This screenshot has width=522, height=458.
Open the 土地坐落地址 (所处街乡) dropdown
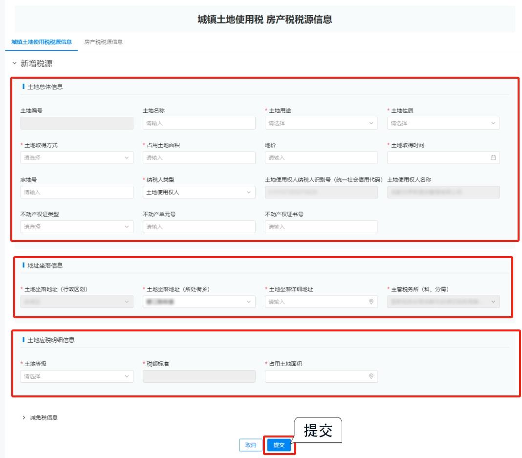(199, 302)
